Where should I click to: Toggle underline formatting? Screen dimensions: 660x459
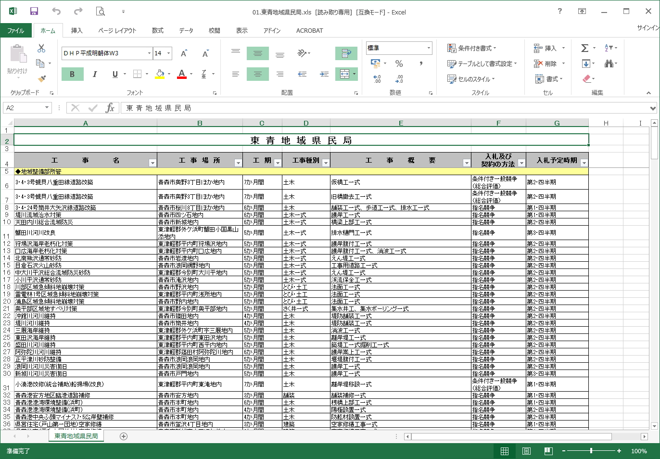tap(115, 74)
